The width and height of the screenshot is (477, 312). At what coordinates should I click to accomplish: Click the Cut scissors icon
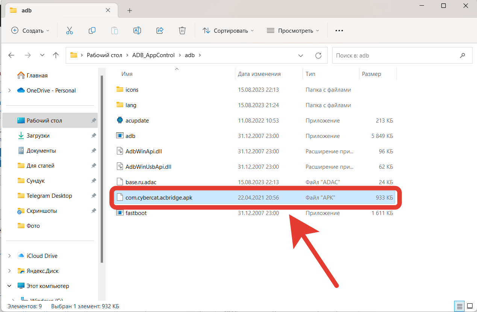pos(69,30)
